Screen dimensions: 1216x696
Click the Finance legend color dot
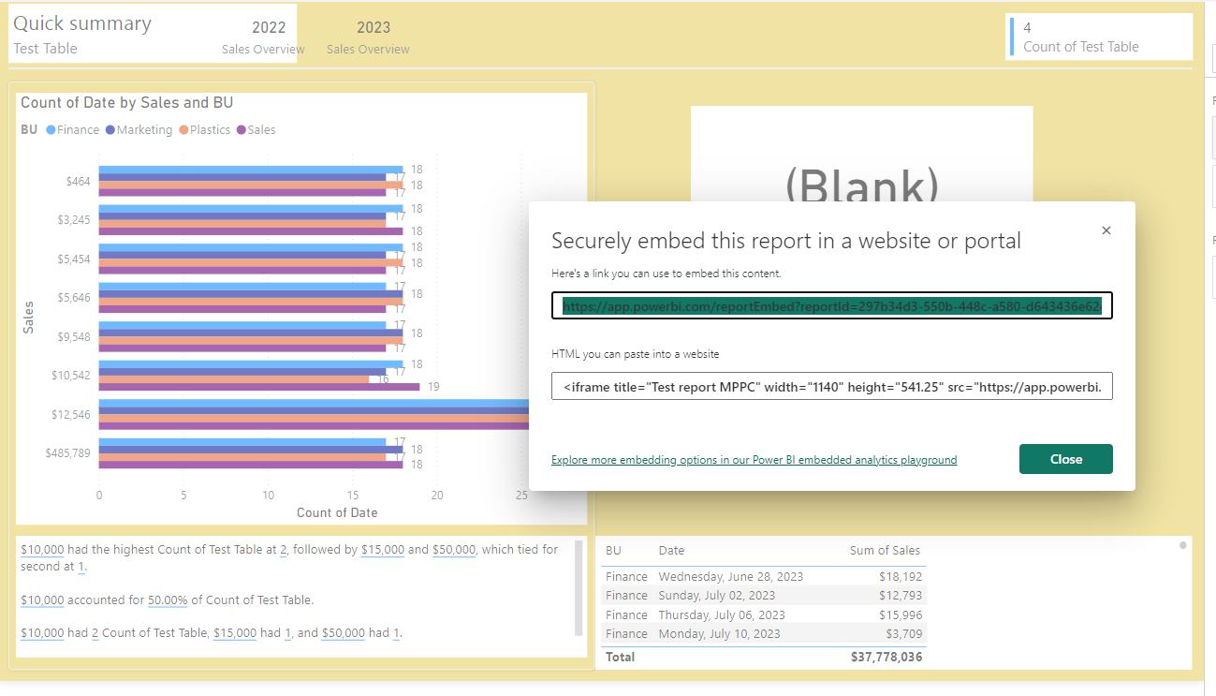pyautogui.click(x=51, y=130)
